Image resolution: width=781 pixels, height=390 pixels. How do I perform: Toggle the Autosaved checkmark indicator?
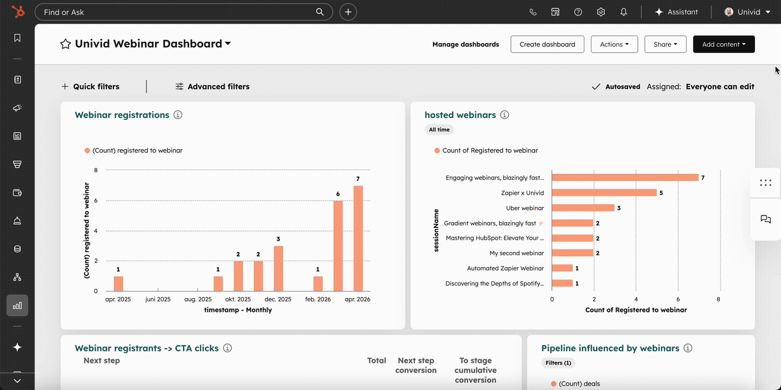coord(596,86)
